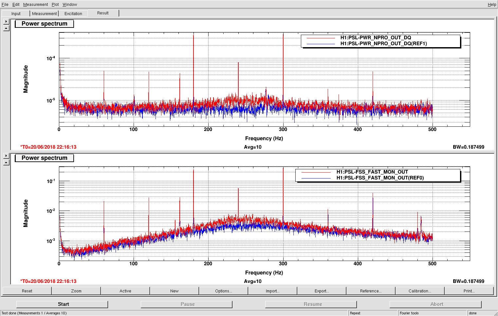Click the Print... button
Screen dimensions: 498x316
469,291
